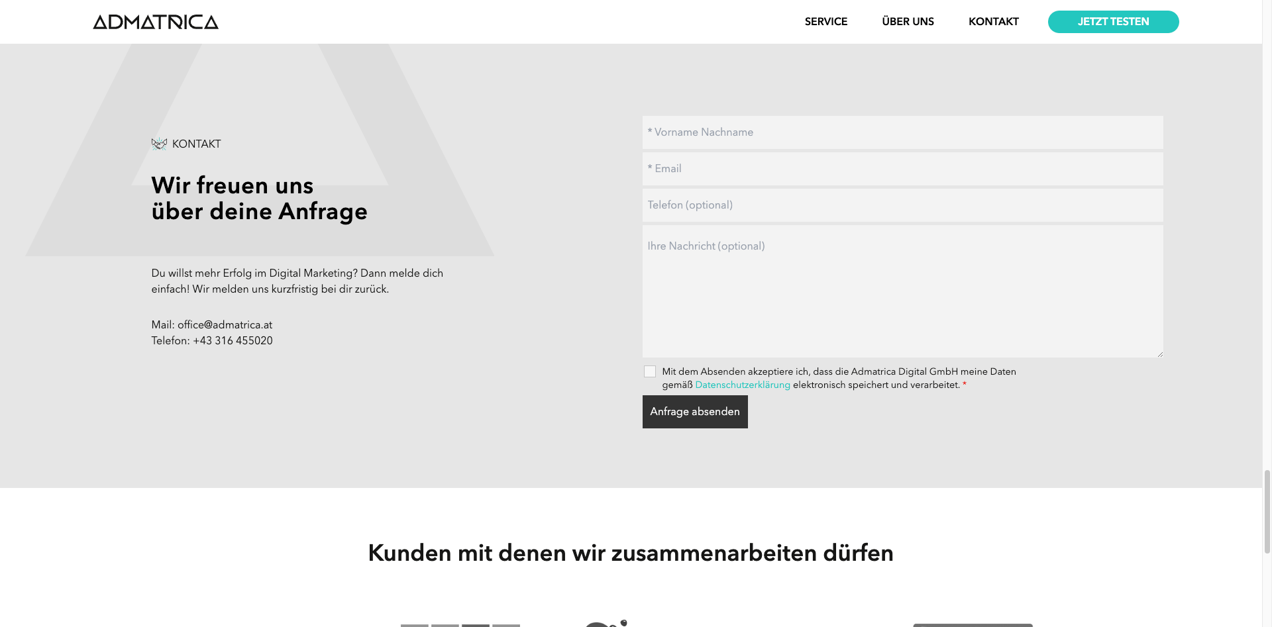Viewport: 1272px width, 627px height.
Task: Click the ADMATRICA logo
Action: (x=156, y=22)
